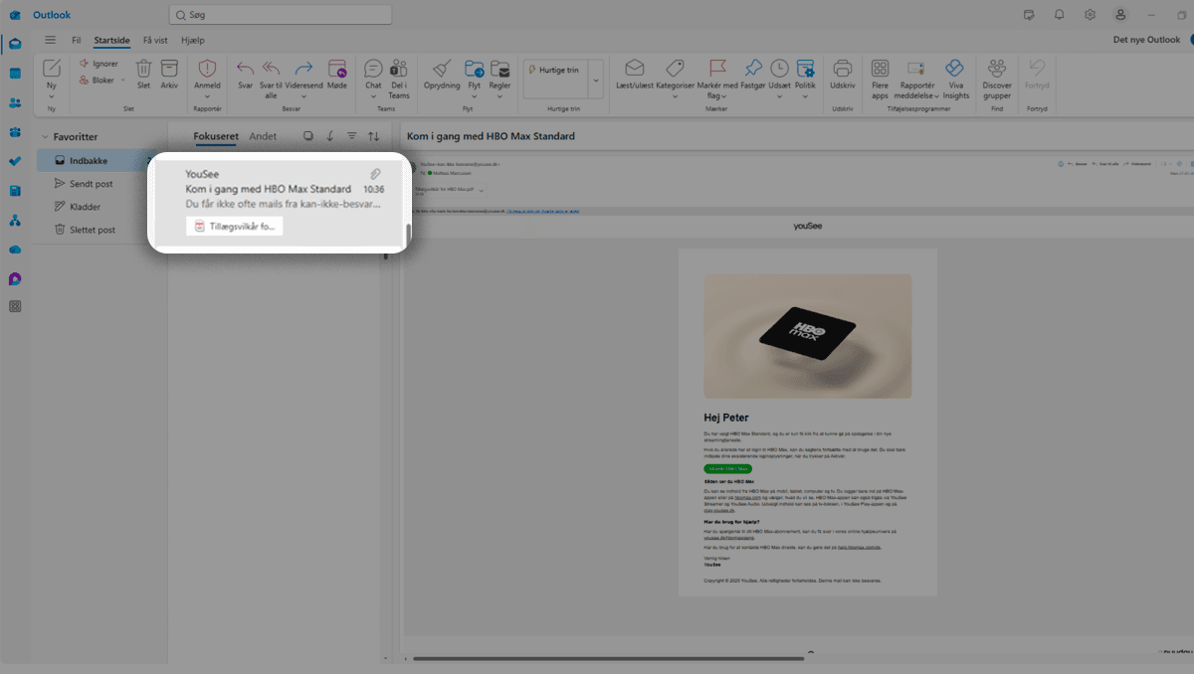Open the Hjælp tab

(x=193, y=40)
